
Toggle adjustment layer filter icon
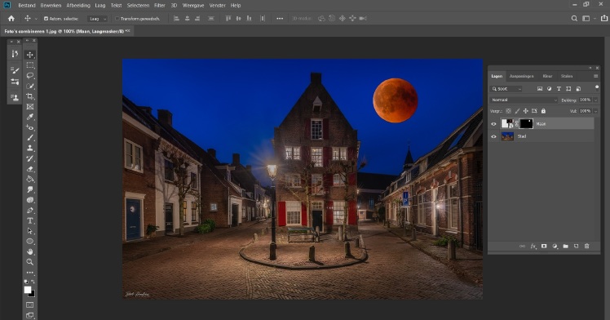[x=550, y=89]
